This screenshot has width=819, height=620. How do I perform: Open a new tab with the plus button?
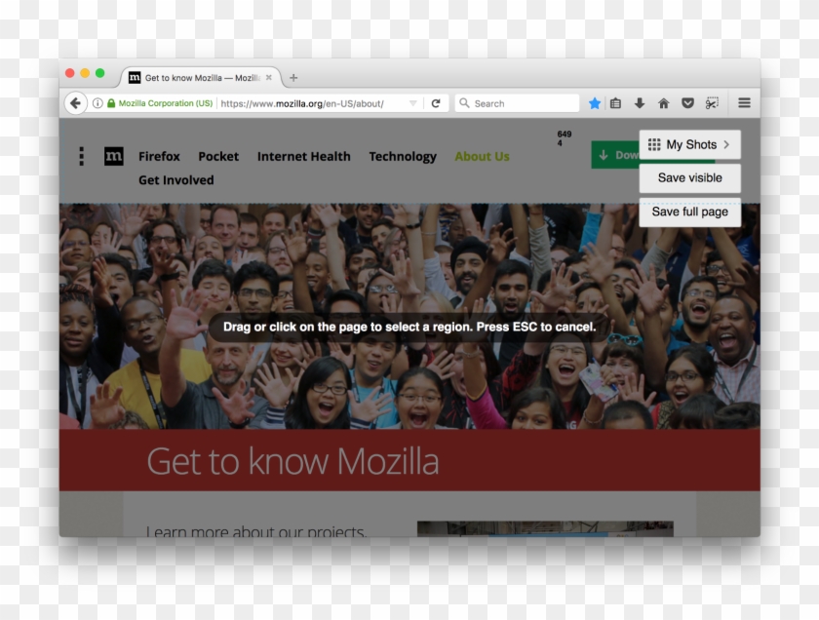click(x=293, y=78)
